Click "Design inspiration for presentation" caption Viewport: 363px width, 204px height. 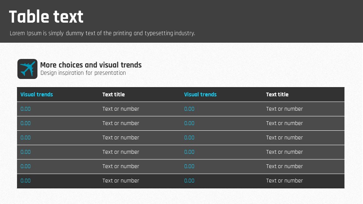point(83,73)
